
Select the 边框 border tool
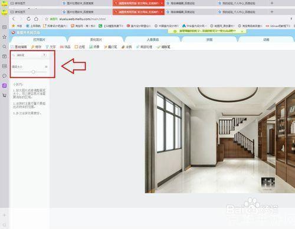pyautogui.click(x=80, y=47)
